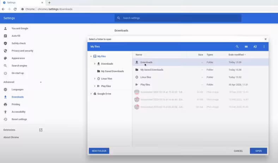This screenshot has width=278, height=163.
Task: Open Extensions link in sidebar
Action: (10, 130)
